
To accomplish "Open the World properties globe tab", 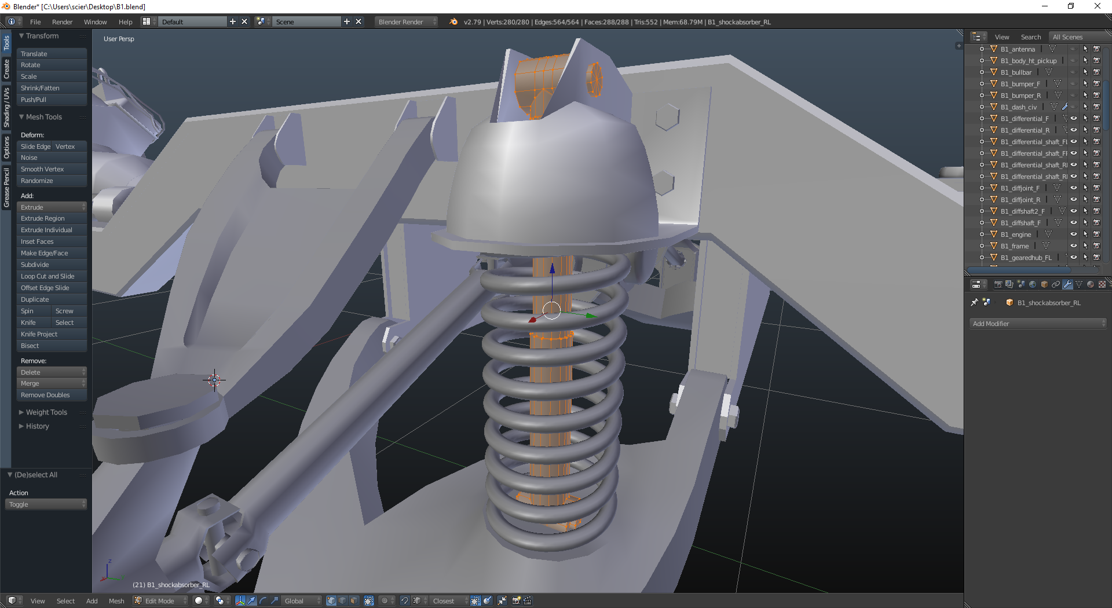I will (1033, 284).
